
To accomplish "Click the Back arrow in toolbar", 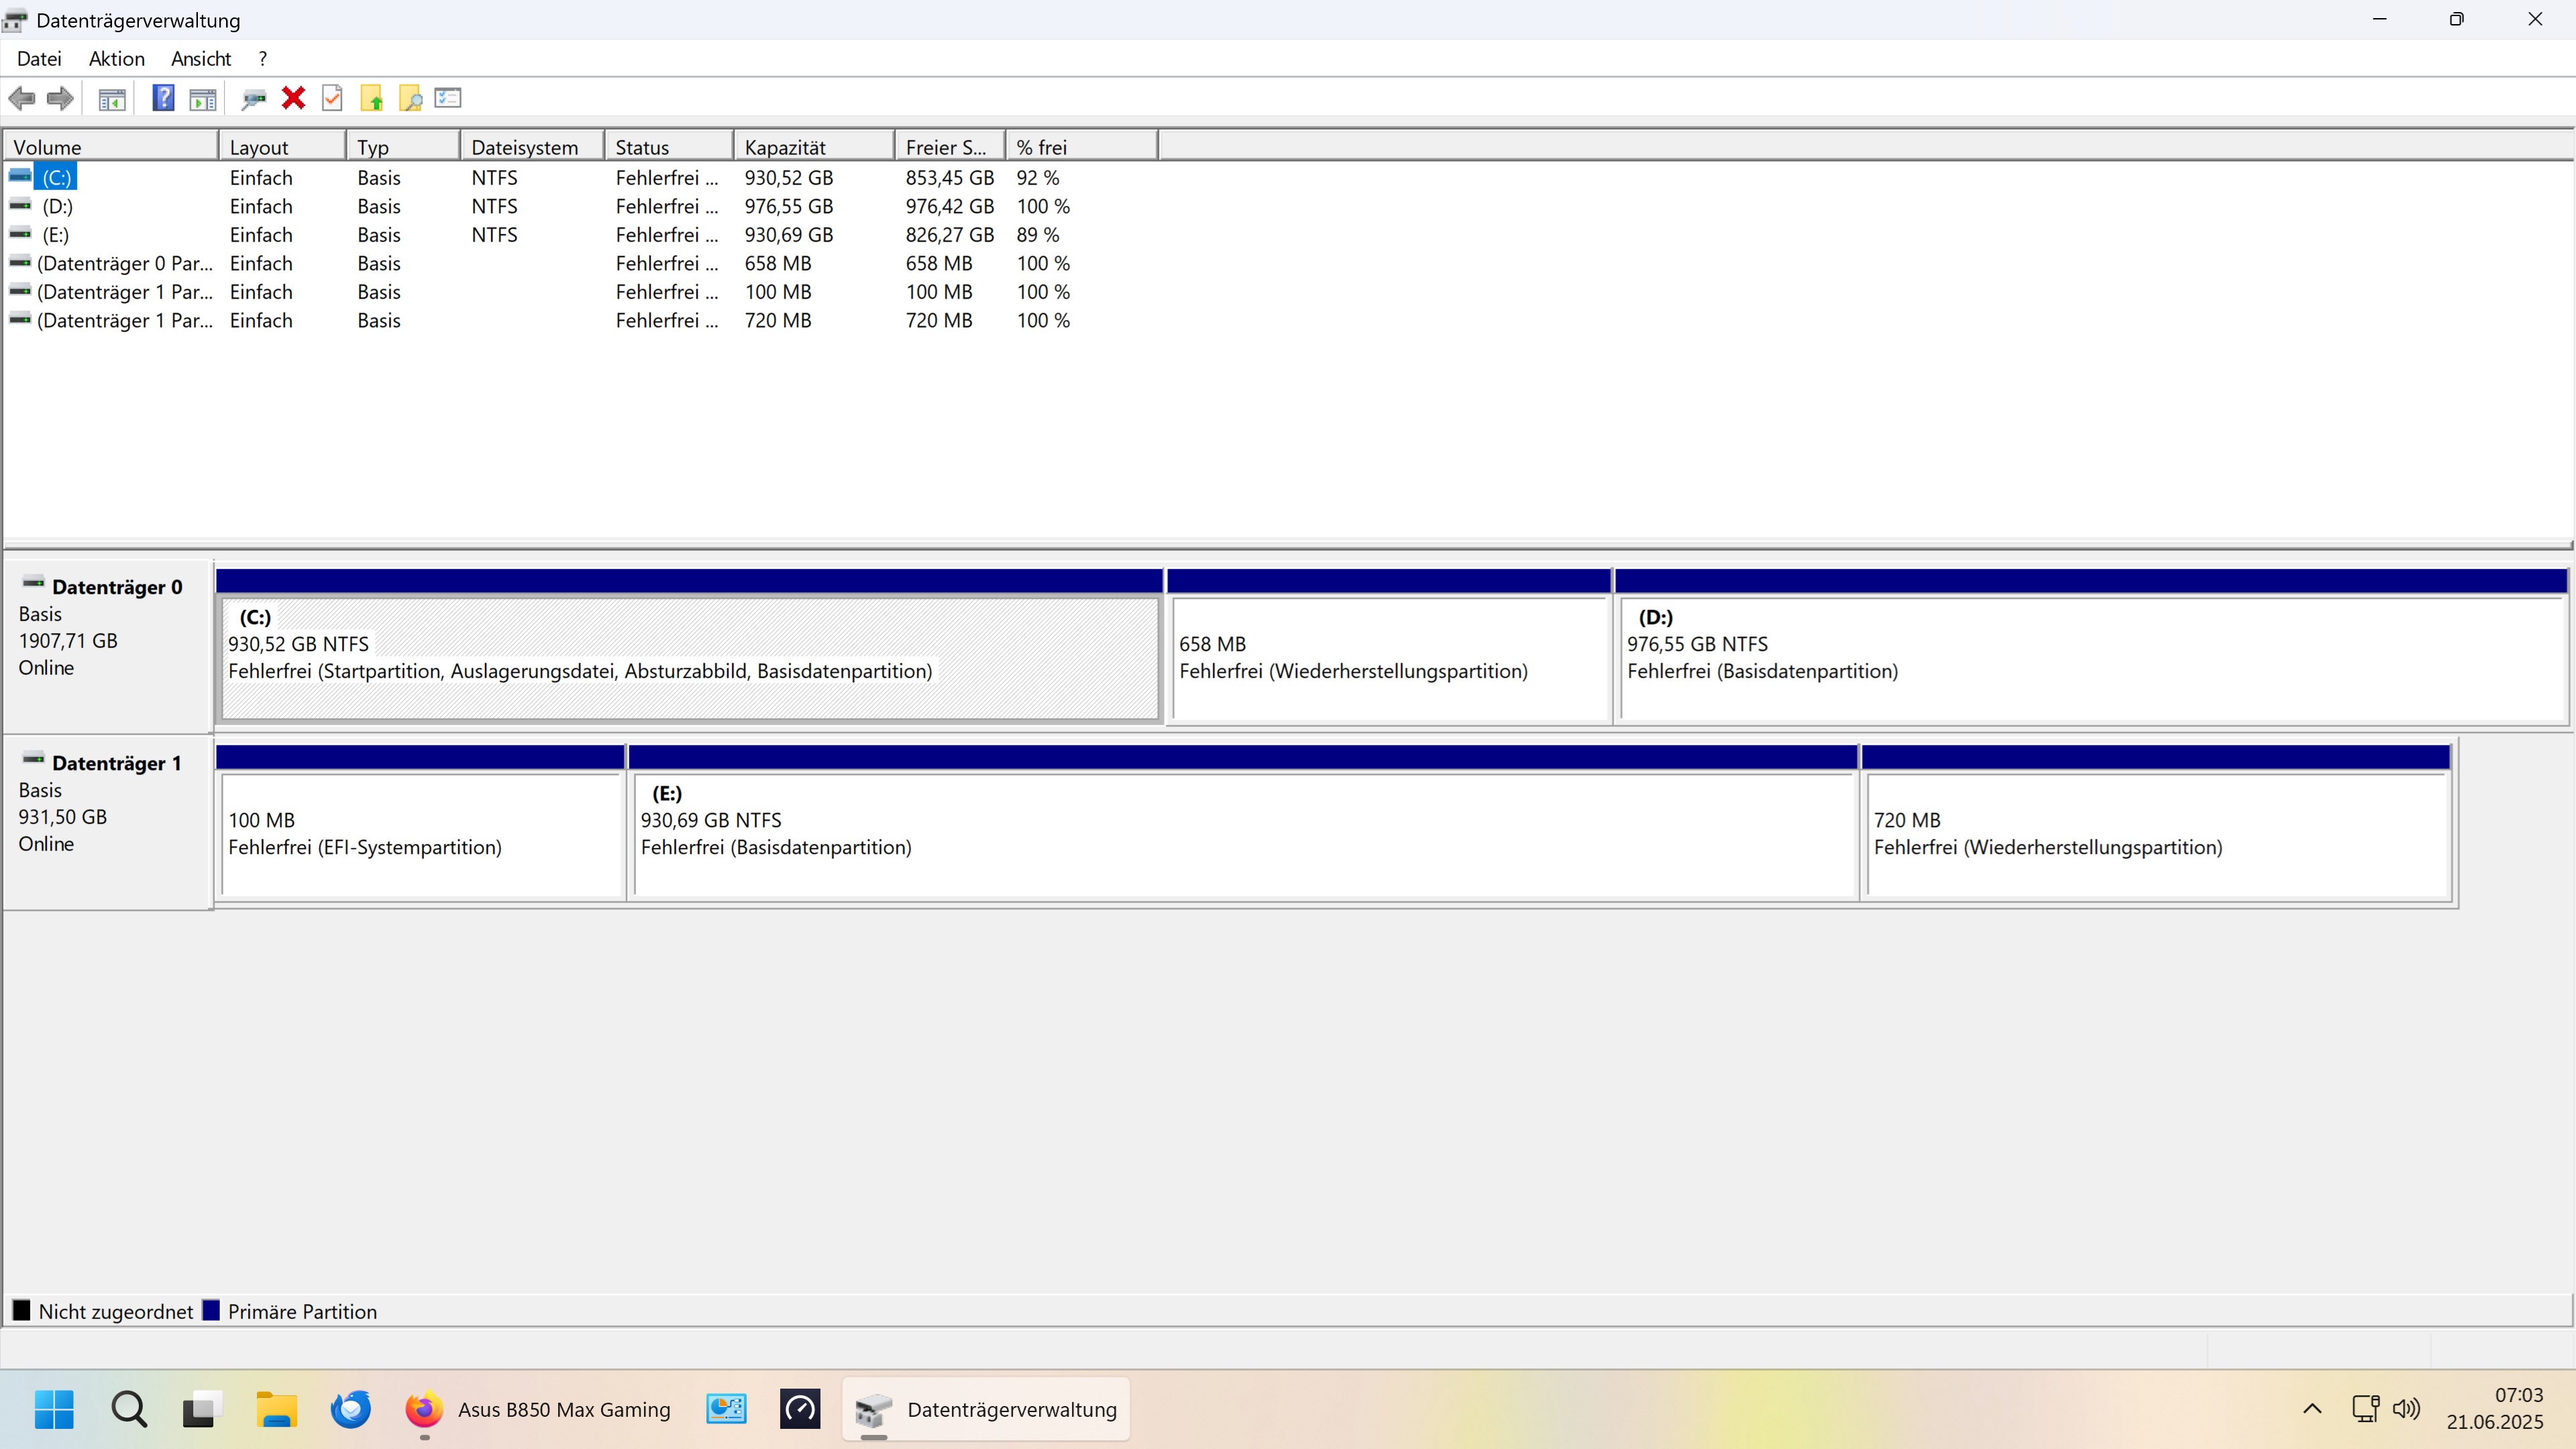I will pyautogui.click(x=22, y=98).
